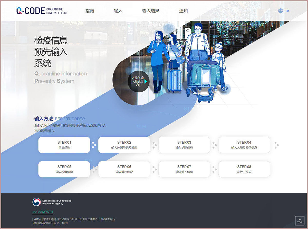Click the cyan play arrow icon
Screen dimensions: 308x229
[146, 81]
